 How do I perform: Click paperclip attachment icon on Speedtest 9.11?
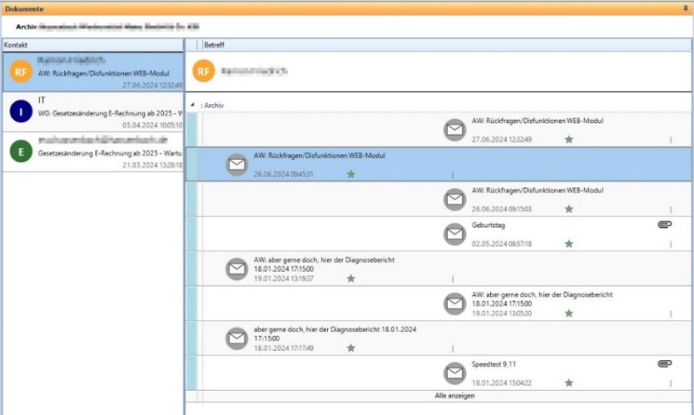665,364
